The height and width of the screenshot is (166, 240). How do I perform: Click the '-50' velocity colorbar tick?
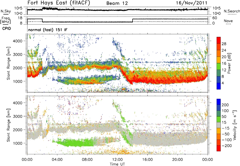(x=226, y=134)
